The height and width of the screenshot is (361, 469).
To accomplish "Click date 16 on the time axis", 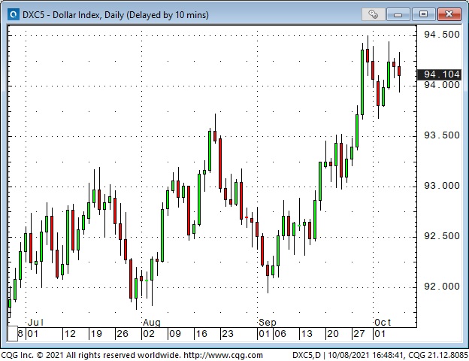I will (201, 333).
